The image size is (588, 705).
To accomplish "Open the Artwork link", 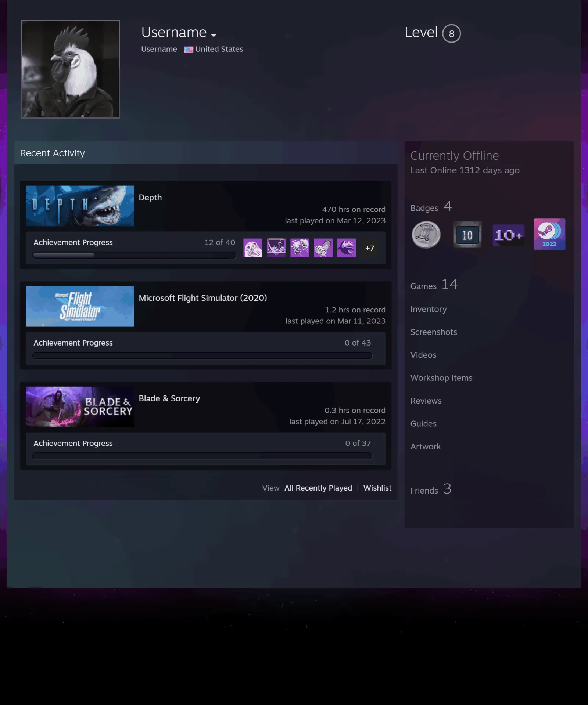I will point(426,447).
